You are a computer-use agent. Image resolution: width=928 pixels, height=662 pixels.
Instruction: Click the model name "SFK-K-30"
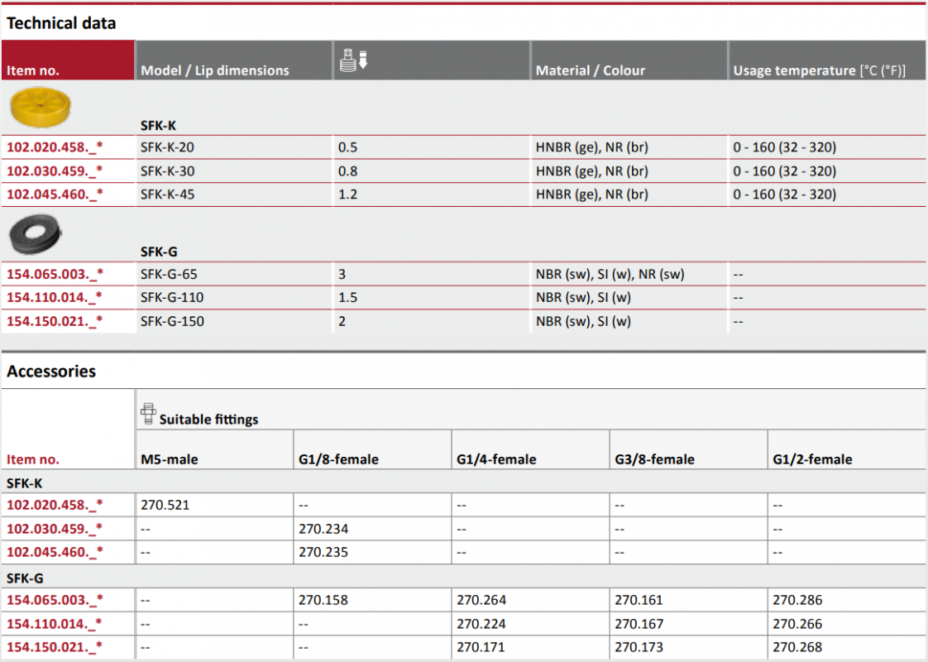tap(167, 171)
